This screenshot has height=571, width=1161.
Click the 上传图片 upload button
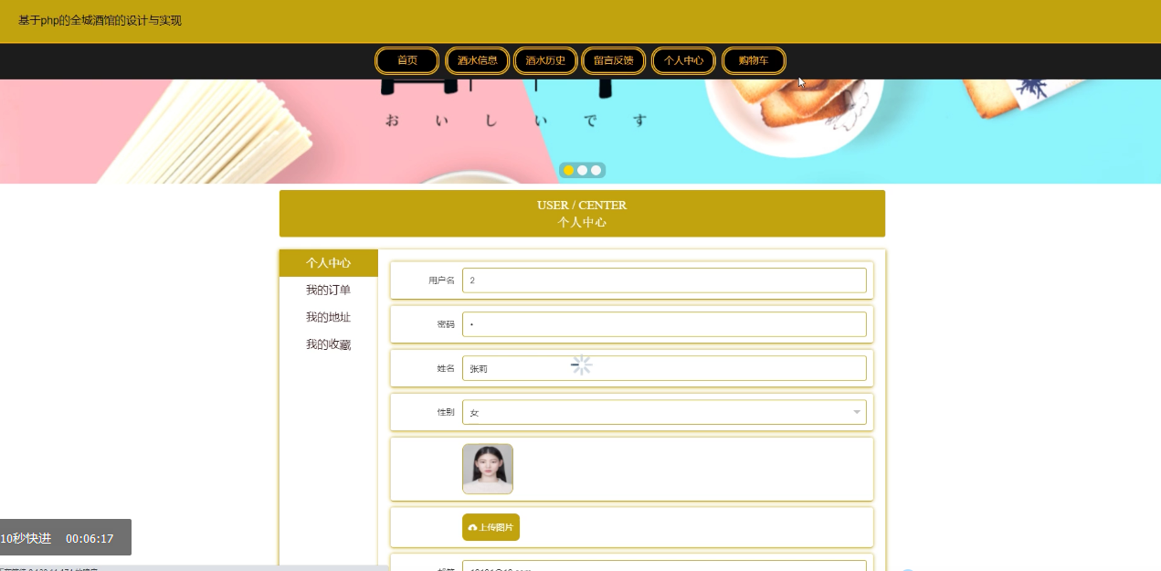[x=490, y=527]
